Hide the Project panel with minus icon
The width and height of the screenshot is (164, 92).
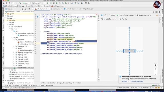coord(32,9)
